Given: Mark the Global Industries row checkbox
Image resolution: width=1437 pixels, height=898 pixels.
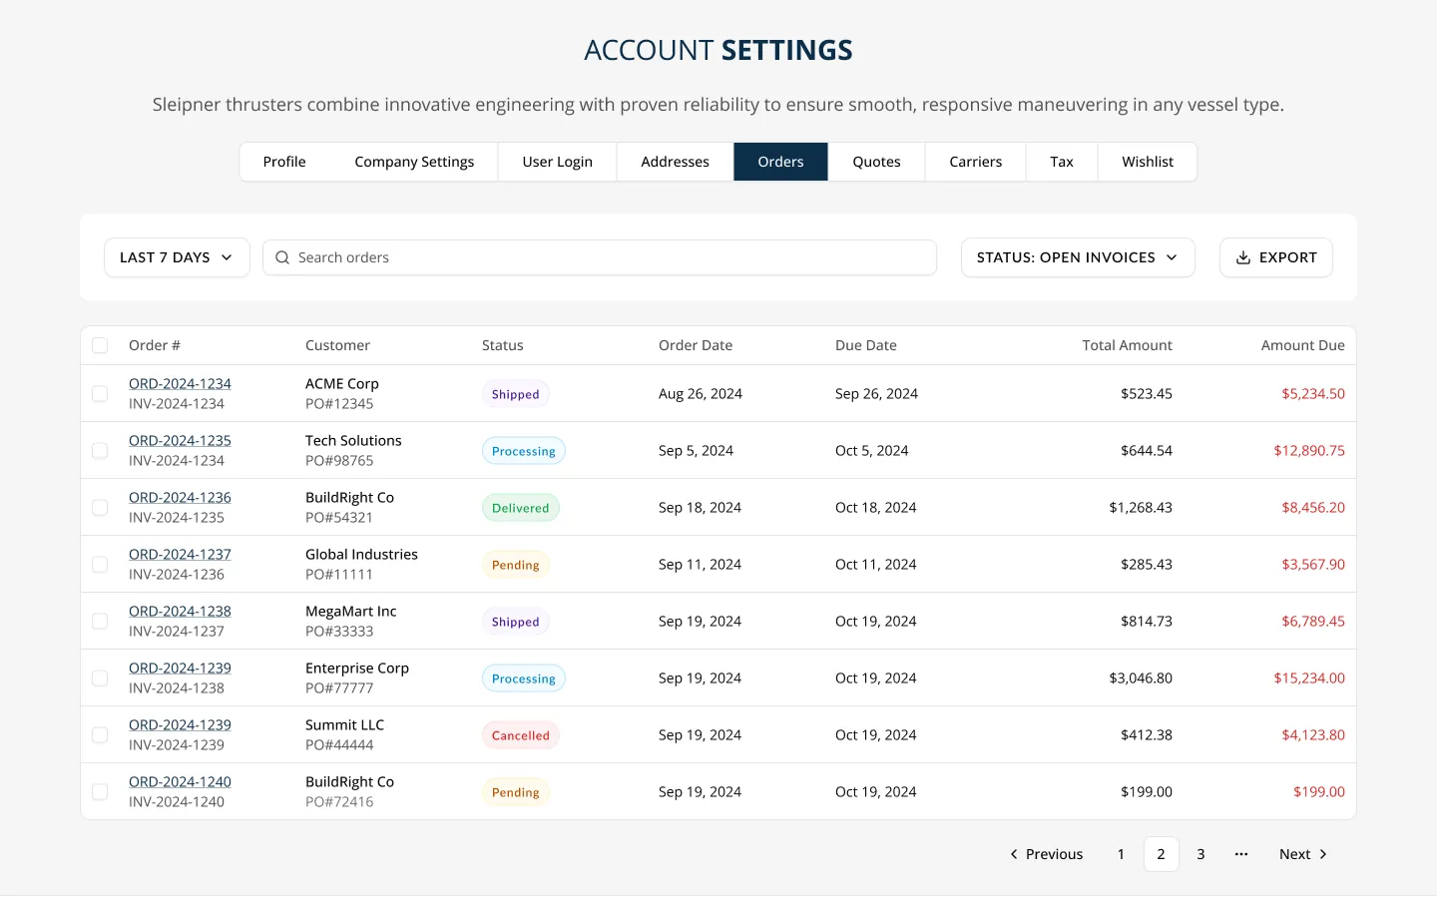Looking at the screenshot, I should pyautogui.click(x=100, y=565).
